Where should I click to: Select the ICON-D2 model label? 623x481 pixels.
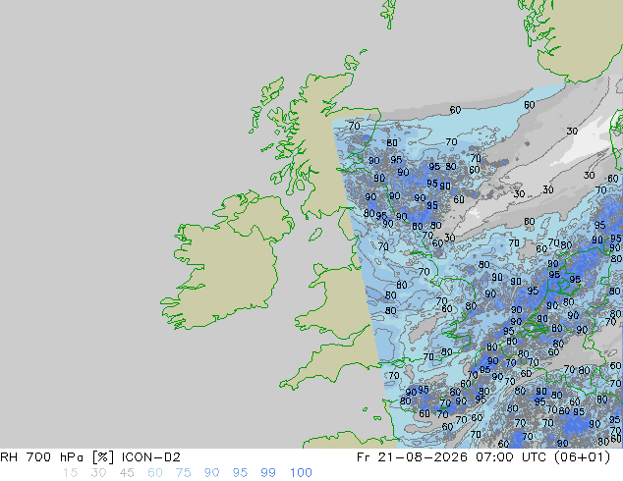pos(151,457)
